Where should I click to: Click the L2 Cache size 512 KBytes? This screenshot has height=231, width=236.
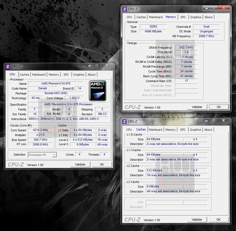click(x=164, y=170)
